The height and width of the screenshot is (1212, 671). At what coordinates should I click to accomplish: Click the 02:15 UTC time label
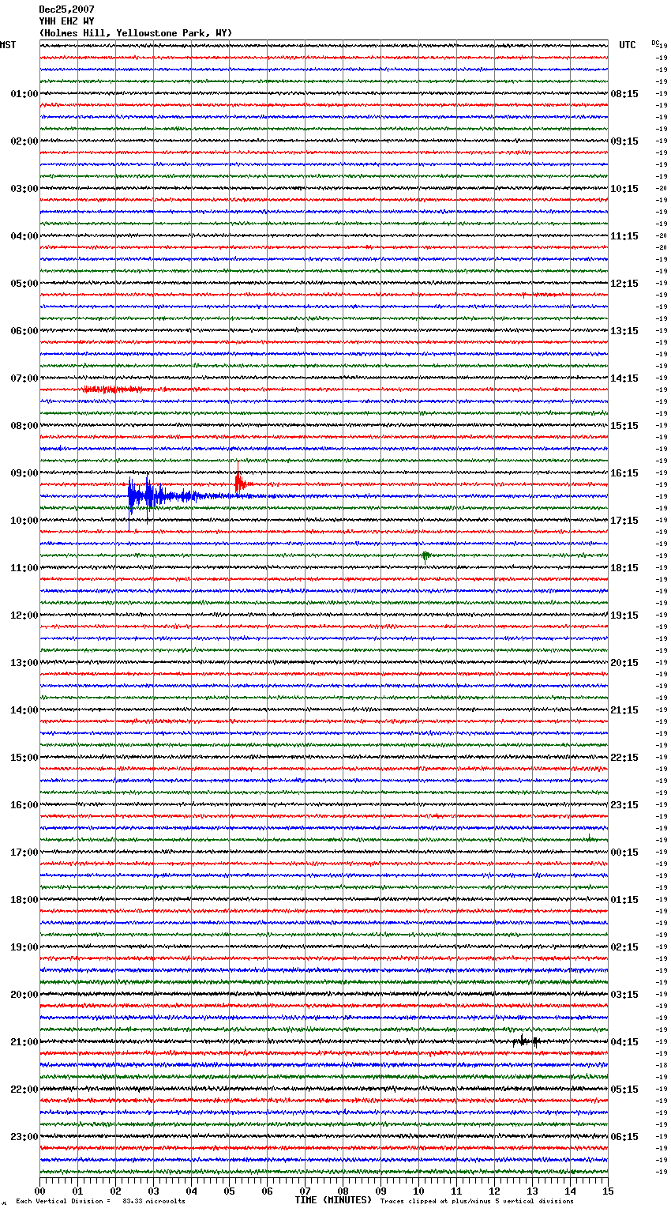[624, 947]
